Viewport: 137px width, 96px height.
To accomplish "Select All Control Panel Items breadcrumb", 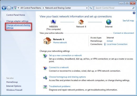I will pyautogui.click(x=31, y=8).
